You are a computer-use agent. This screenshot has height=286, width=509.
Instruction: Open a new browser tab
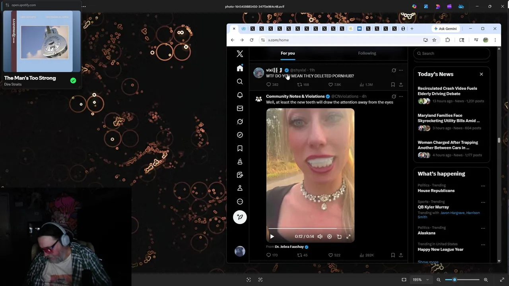tap(412, 29)
